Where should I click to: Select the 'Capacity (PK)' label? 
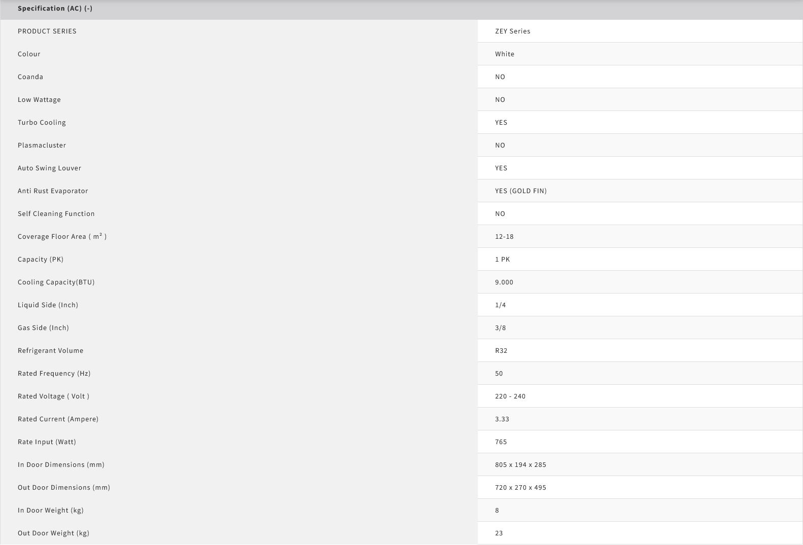point(41,259)
